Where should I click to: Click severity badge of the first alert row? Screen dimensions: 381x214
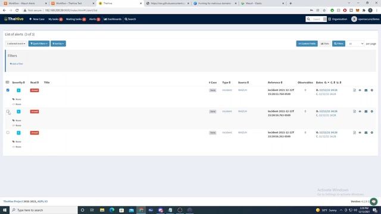18,90
